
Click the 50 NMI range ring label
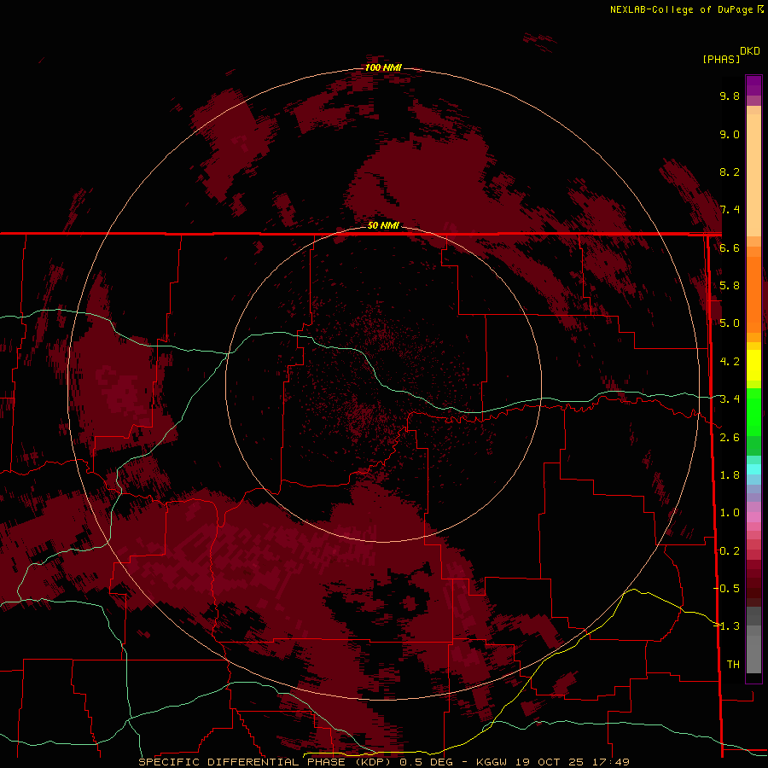[383, 225]
